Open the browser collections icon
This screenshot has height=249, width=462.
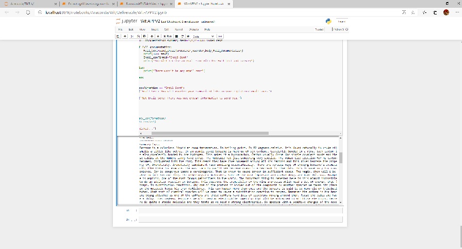coord(435,12)
